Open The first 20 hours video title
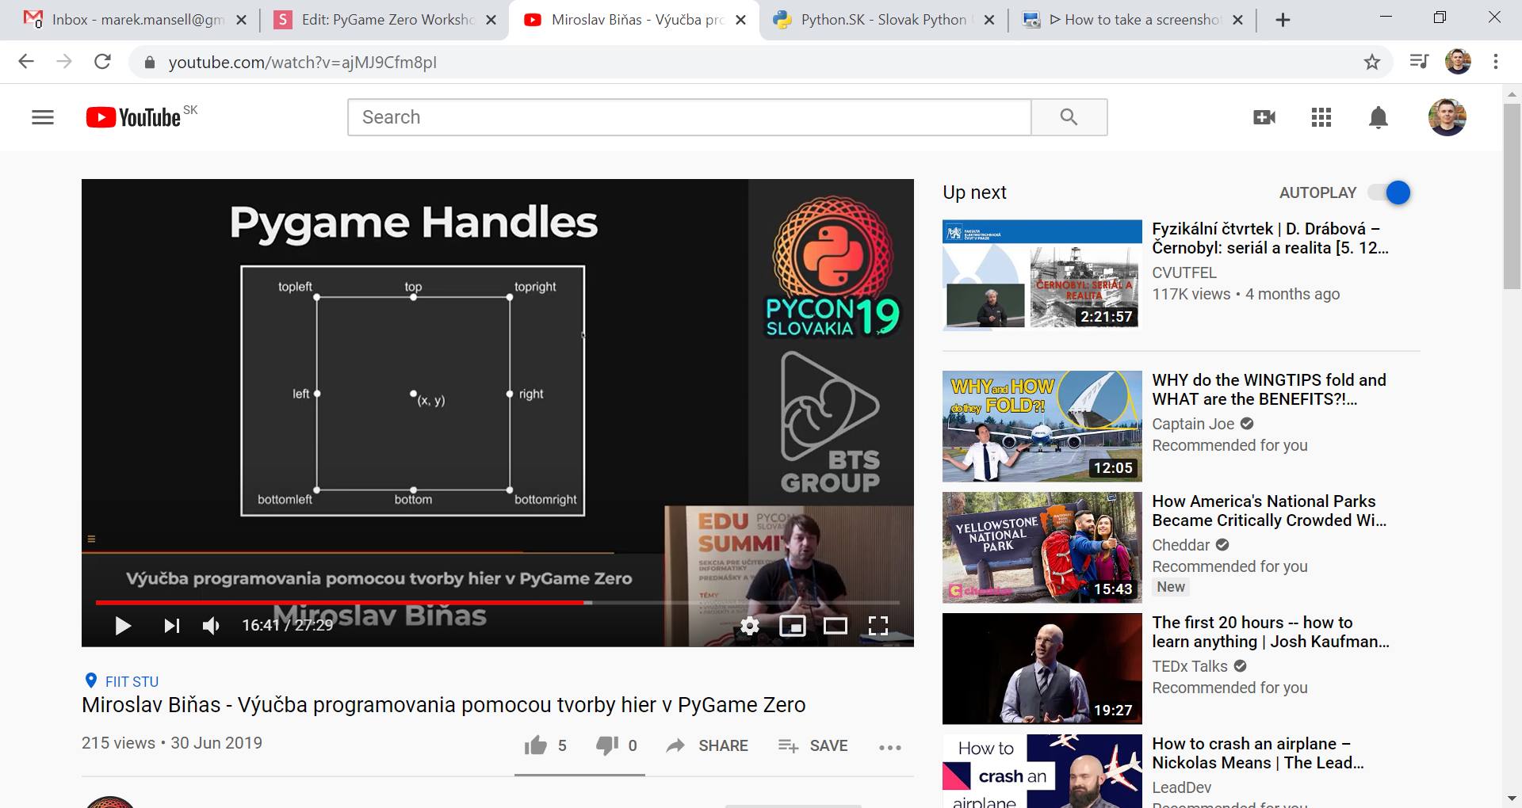This screenshot has width=1522, height=808. tap(1271, 632)
